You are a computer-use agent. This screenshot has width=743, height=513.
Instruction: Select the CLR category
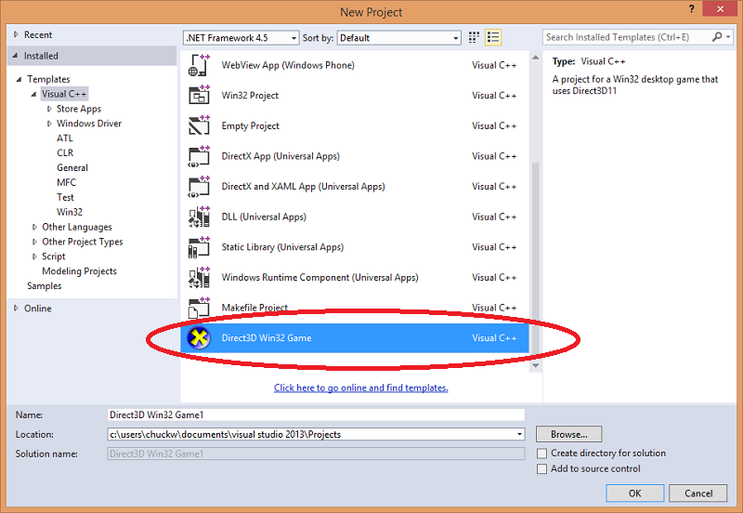[65, 152]
